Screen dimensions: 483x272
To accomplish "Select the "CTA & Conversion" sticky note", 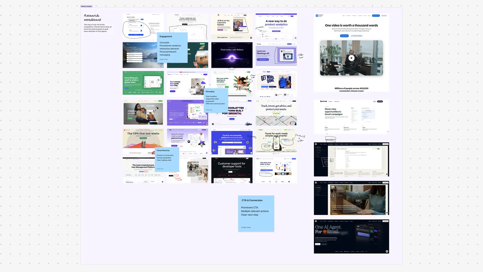I will [x=256, y=213].
